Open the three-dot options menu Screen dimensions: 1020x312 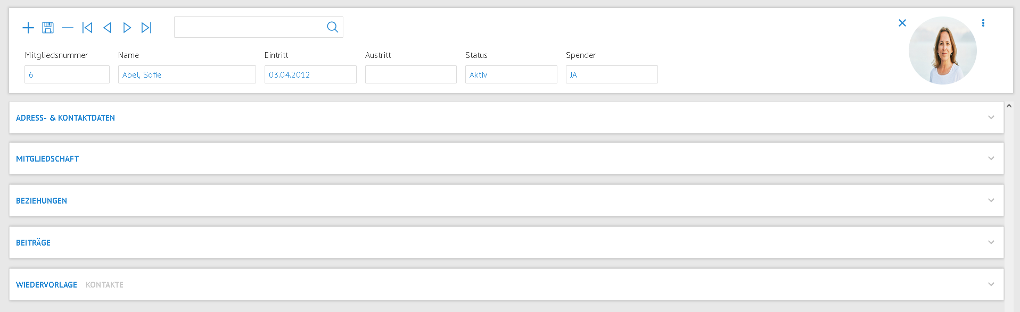tap(983, 23)
